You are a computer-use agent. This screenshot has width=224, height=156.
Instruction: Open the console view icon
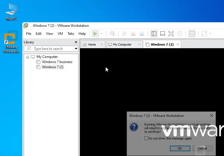pos(192,34)
